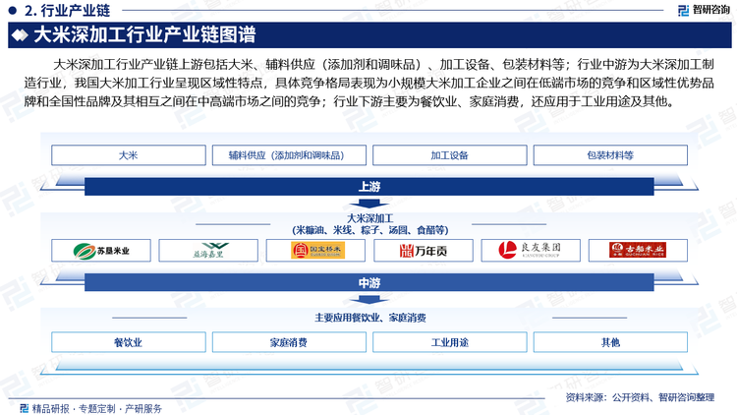The width and height of the screenshot is (737, 415).
Task: Click the 主要应用餐饮业、家庭消费 text
Action: coord(370,318)
